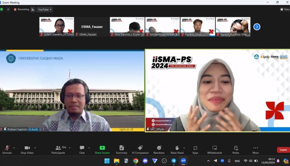
Task: Select Felix Kenrick video thumbnail
Action: pyautogui.click(x=127, y=27)
